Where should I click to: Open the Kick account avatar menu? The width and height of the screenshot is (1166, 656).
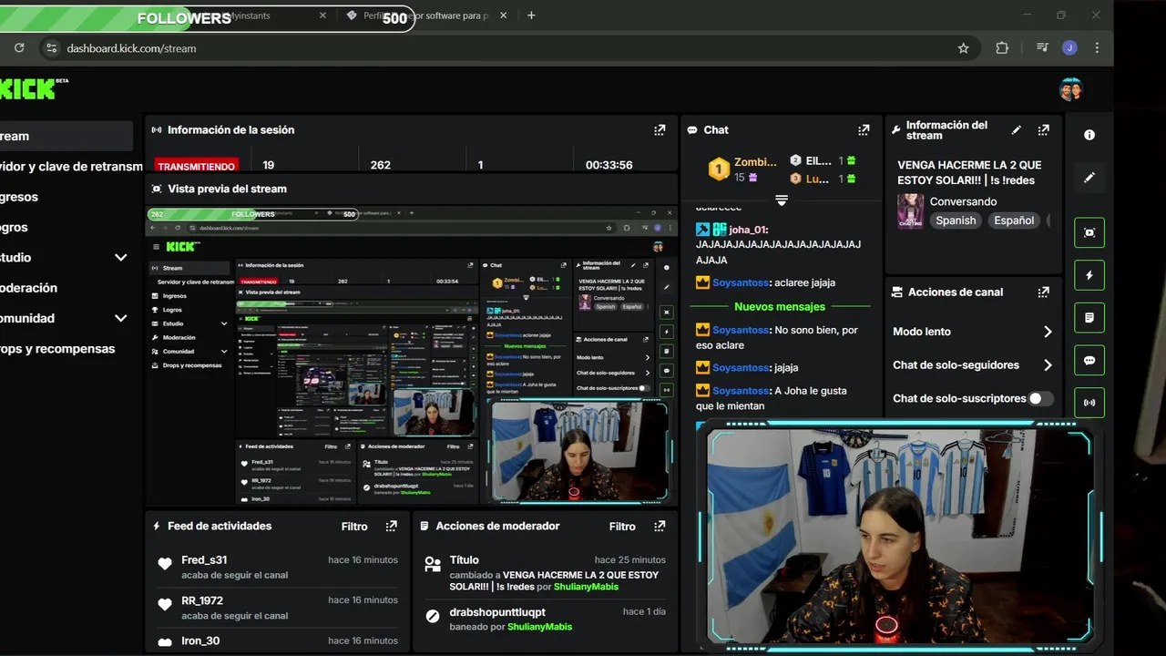[1070, 88]
